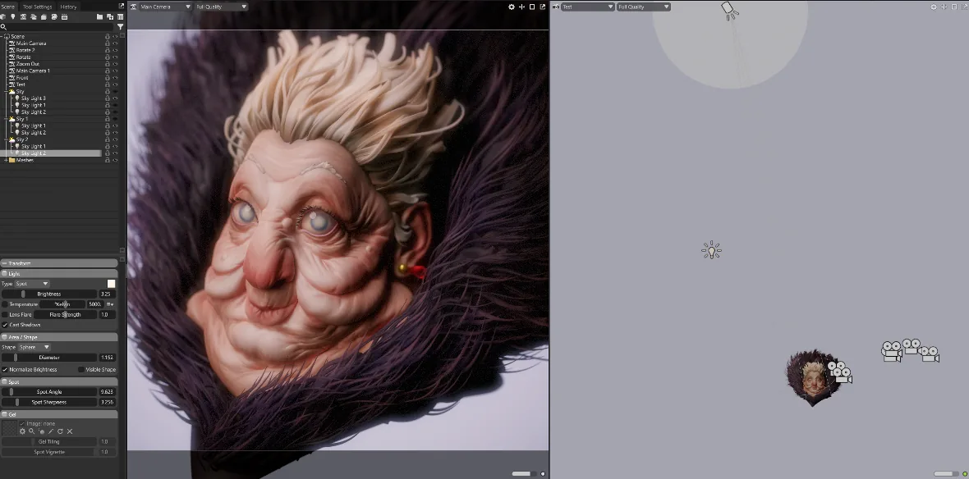
Task: Open Full Quality dropdown in Main Camera viewport
Action: pos(221,7)
